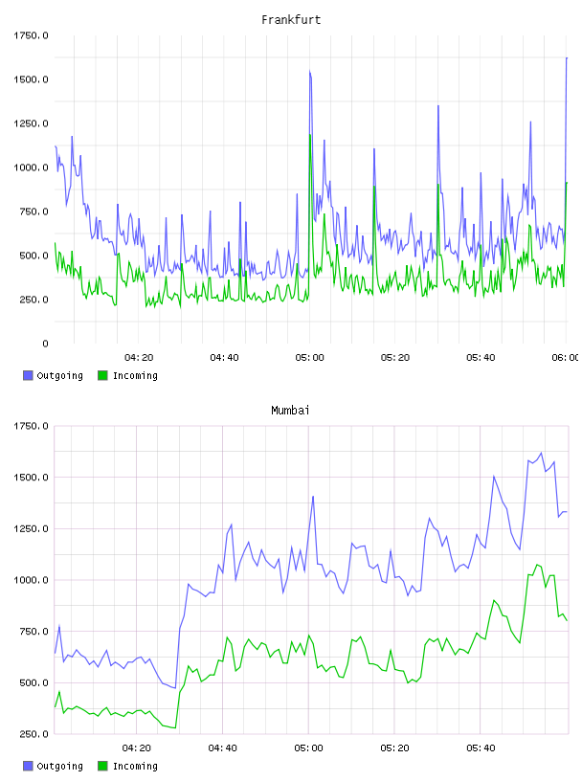
Task: Click the 04:20 time label on Mumbai chart
Action: [x=137, y=748]
